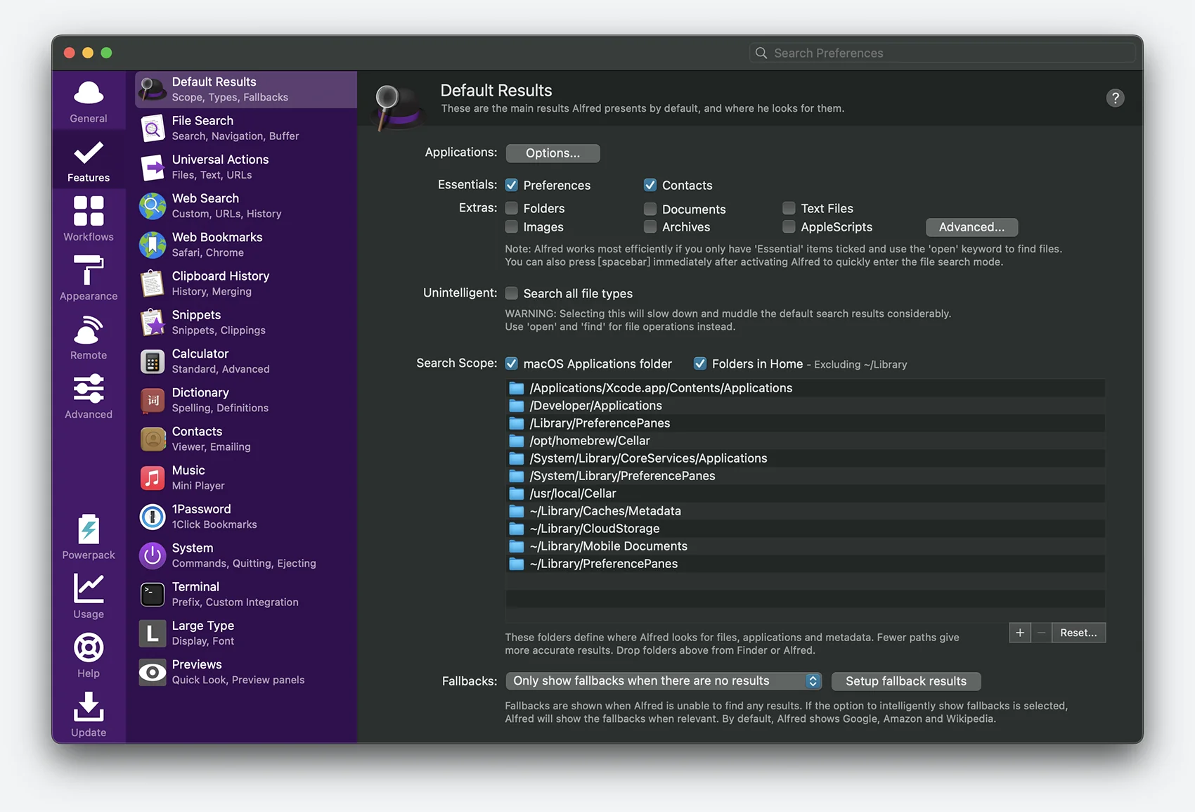Toggle macOS Applications folder checkbox
Viewport: 1195px width, 812px height.
click(512, 363)
